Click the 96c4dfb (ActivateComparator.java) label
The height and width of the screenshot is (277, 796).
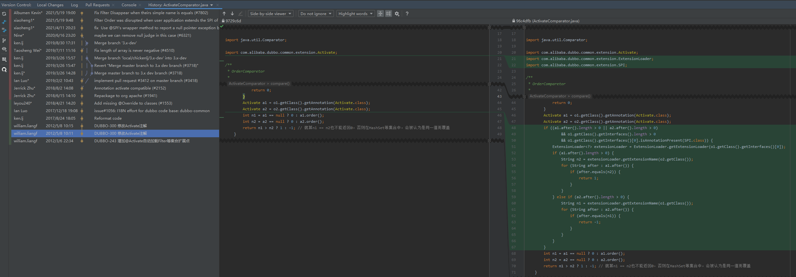pyautogui.click(x=548, y=21)
